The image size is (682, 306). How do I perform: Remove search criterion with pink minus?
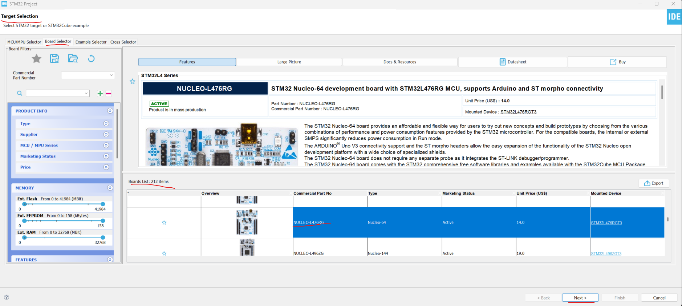(108, 93)
